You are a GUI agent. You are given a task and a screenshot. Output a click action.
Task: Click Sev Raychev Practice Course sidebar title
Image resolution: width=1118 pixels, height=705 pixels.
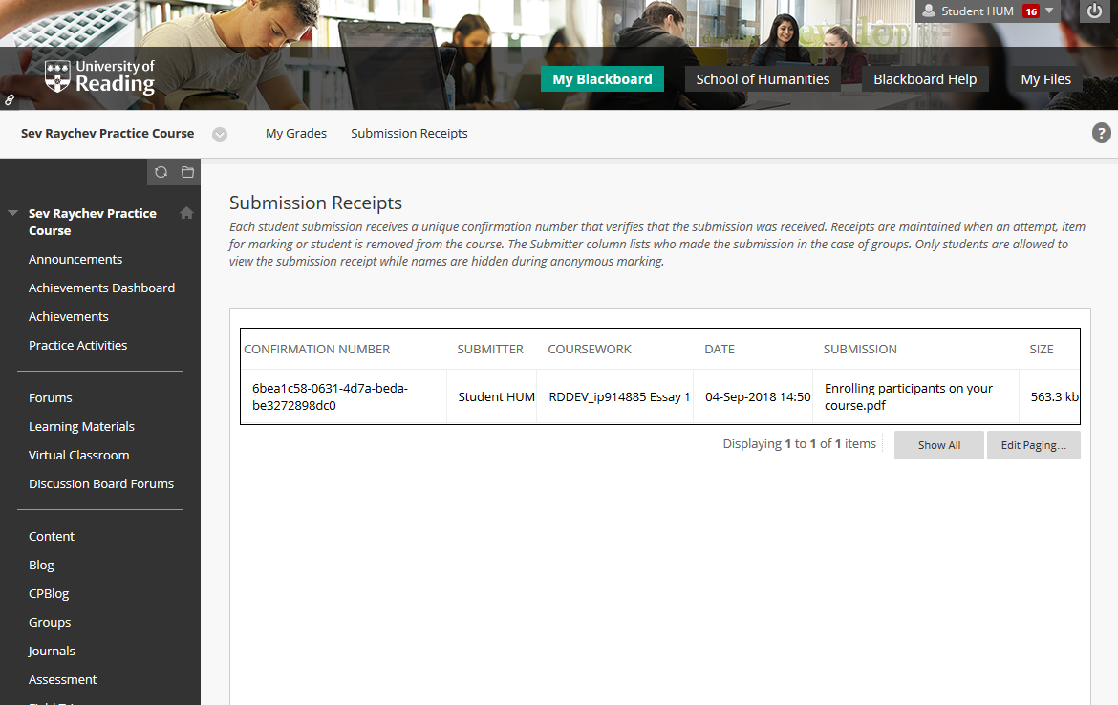[x=92, y=222]
